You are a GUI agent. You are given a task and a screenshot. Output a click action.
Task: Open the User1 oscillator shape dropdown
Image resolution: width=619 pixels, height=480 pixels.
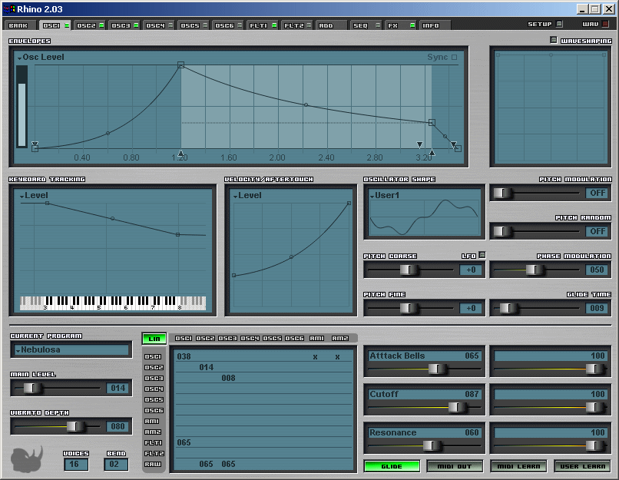(x=384, y=195)
